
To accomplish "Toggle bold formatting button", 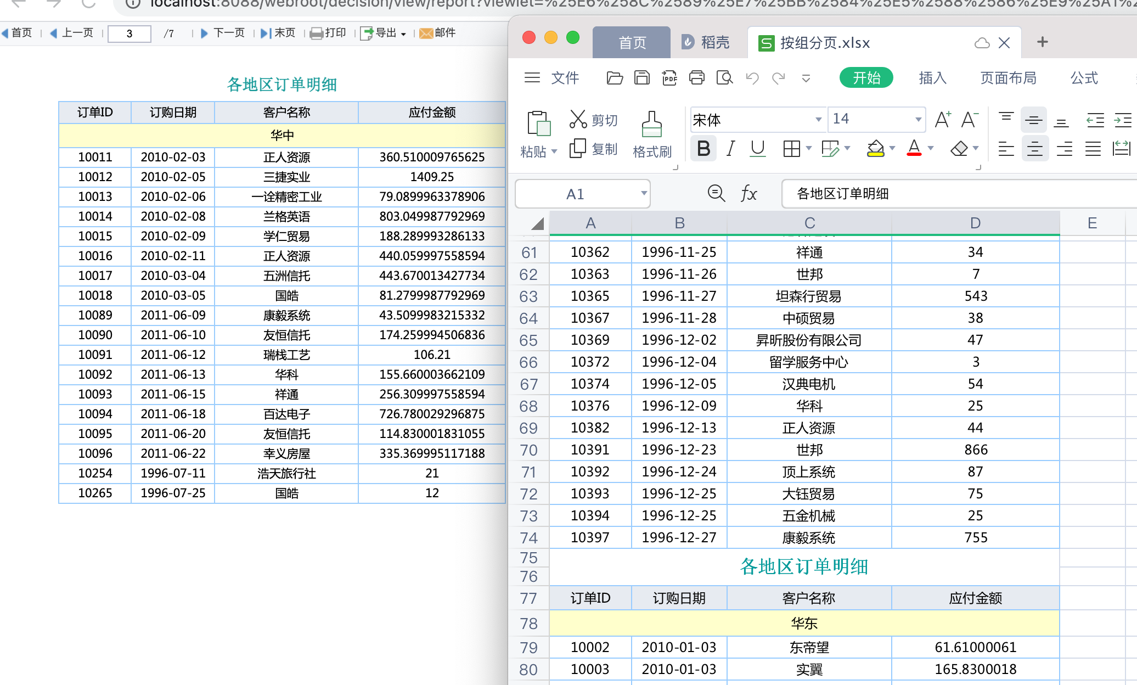I will pos(703,148).
